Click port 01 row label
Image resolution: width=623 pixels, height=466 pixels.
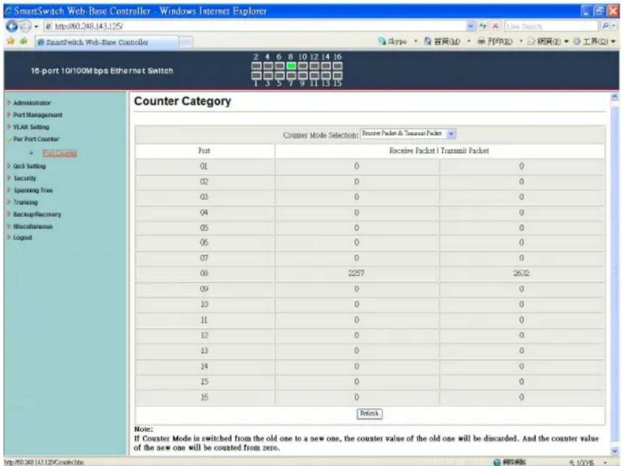[204, 166]
